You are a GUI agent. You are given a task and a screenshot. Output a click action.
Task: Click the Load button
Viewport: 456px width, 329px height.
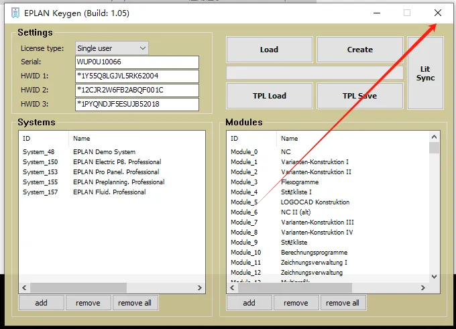click(x=270, y=50)
